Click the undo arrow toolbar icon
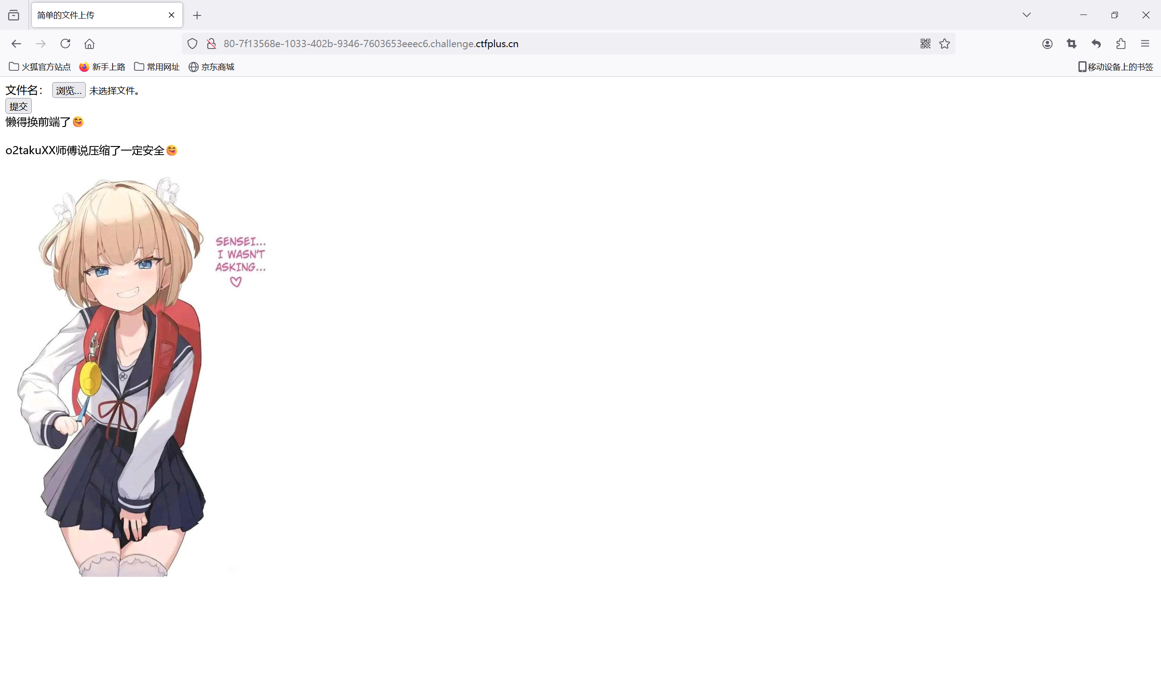Image resolution: width=1161 pixels, height=692 pixels. [1096, 44]
